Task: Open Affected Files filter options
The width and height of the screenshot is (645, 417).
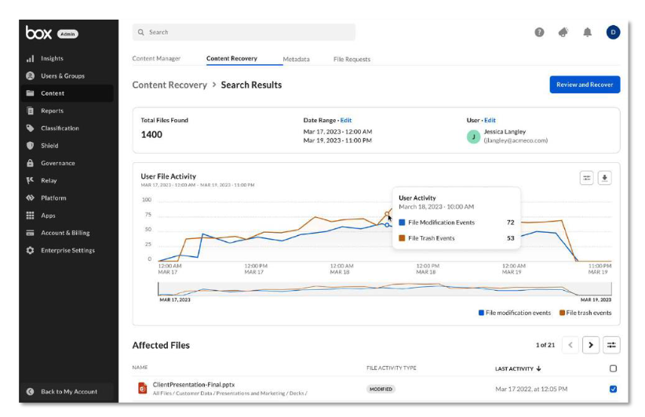Action: point(612,345)
